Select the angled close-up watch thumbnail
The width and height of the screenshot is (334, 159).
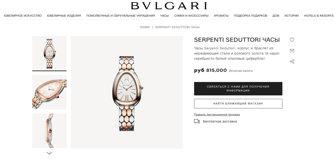point(49,92)
